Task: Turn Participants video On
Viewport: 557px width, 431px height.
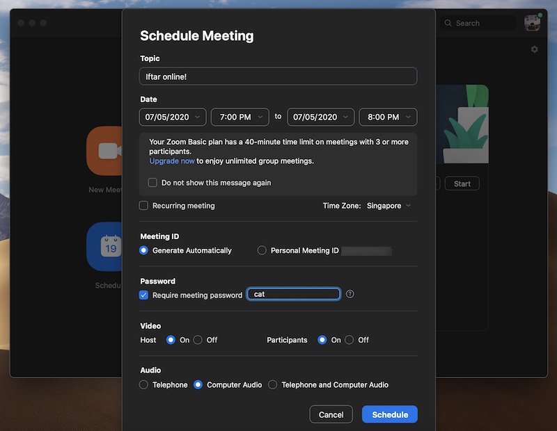Action: tap(322, 340)
